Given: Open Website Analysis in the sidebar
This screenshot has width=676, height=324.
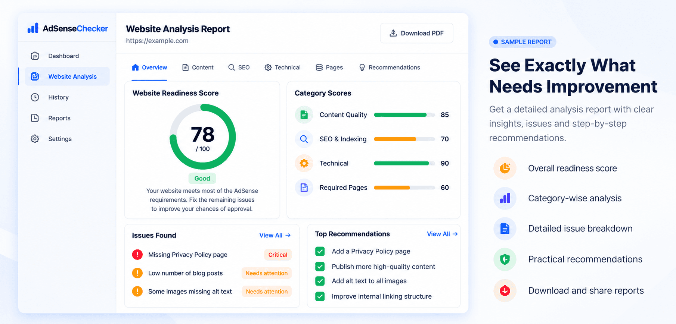Looking at the screenshot, I should (x=68, y=76).
